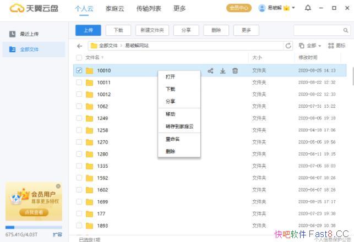Switch to the 家庭云 tab

tap(115, 9)
